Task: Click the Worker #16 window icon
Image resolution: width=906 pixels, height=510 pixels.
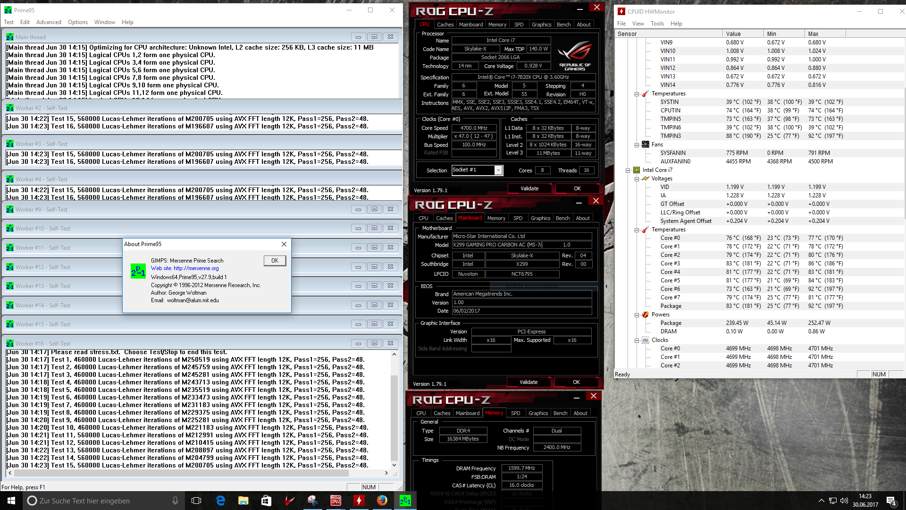Action: click(10, 343)
